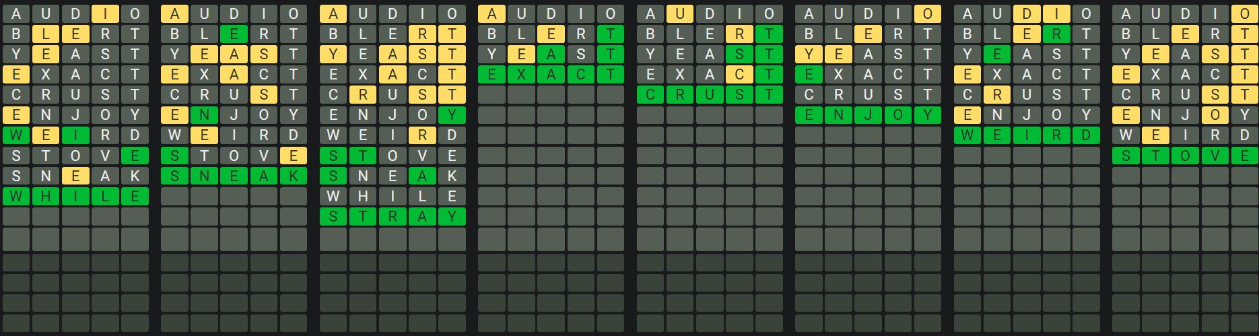Click green H in the solved WHILE row
This screenshot has height=336, width=1259.
46,197
